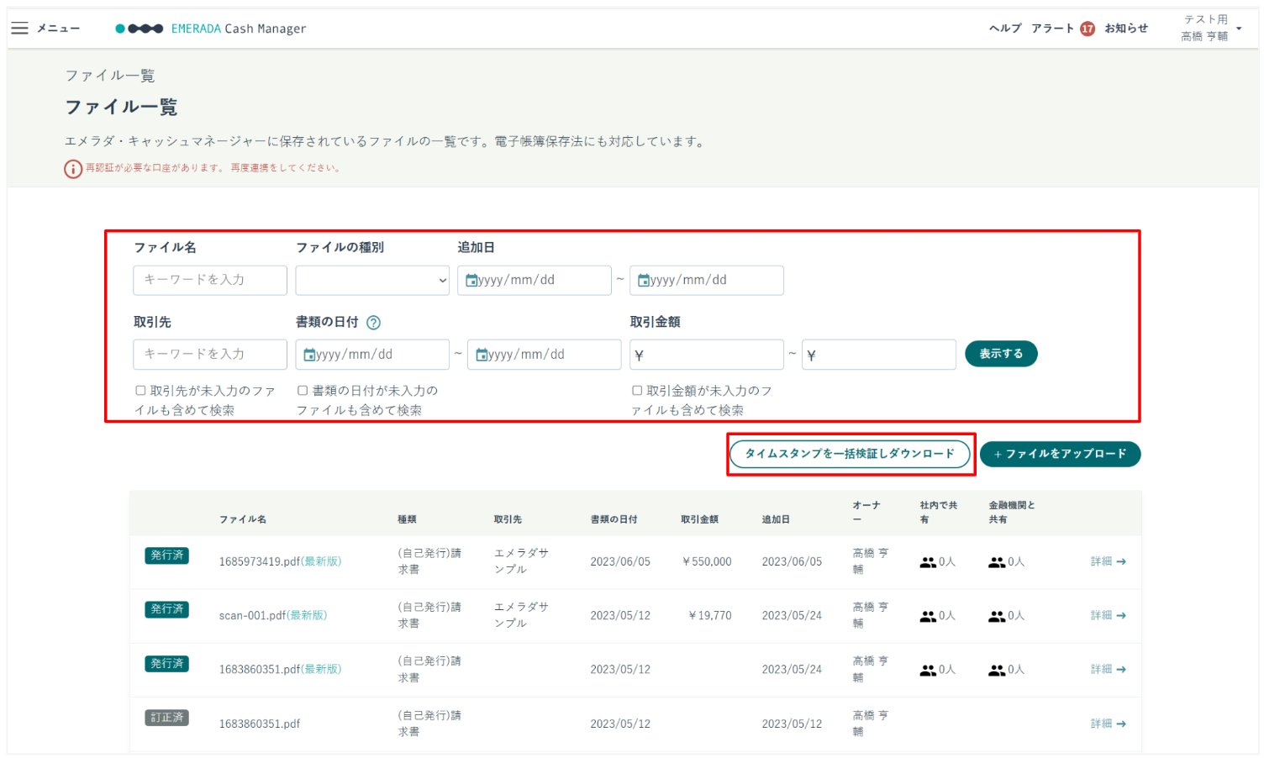Click 社内で共有 people icon in 2023/05/24 blank-amount row

pos(928,670)
